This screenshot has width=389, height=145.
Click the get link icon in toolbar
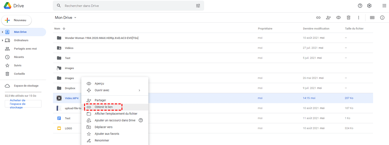point(318,18)
